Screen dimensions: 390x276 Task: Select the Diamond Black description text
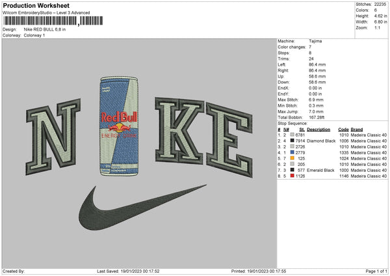[321, 141]
